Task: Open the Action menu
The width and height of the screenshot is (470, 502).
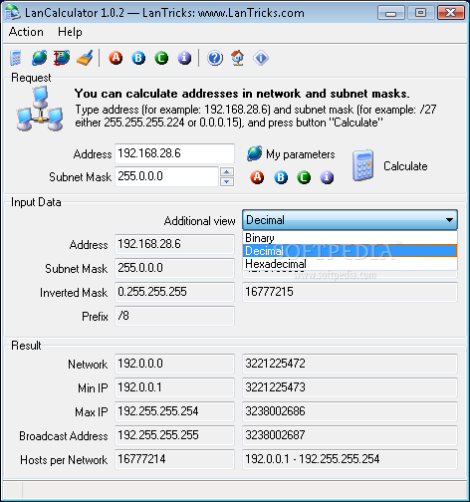Action: click(26, 32)
